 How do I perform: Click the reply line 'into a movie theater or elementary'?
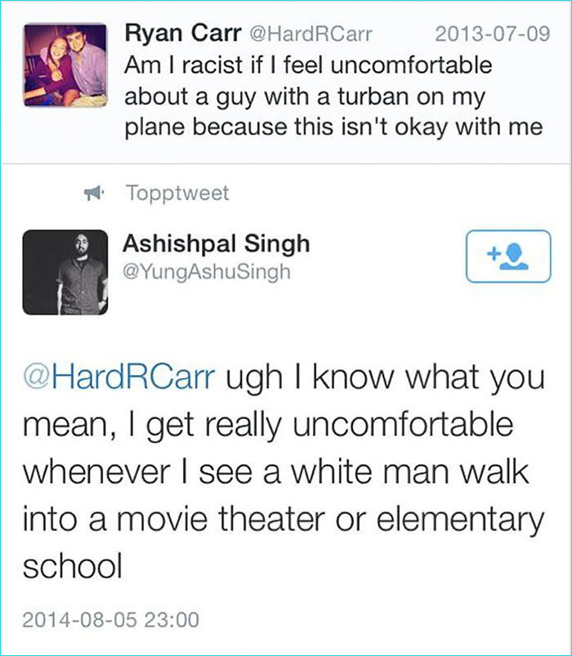283,518
